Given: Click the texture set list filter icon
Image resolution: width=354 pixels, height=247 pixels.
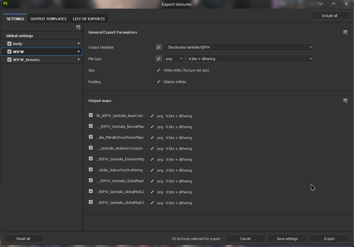Looking at the screenshot, I should (x=78, y=27).
